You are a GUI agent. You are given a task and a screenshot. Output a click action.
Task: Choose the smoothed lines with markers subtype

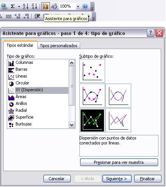[92, 95]
